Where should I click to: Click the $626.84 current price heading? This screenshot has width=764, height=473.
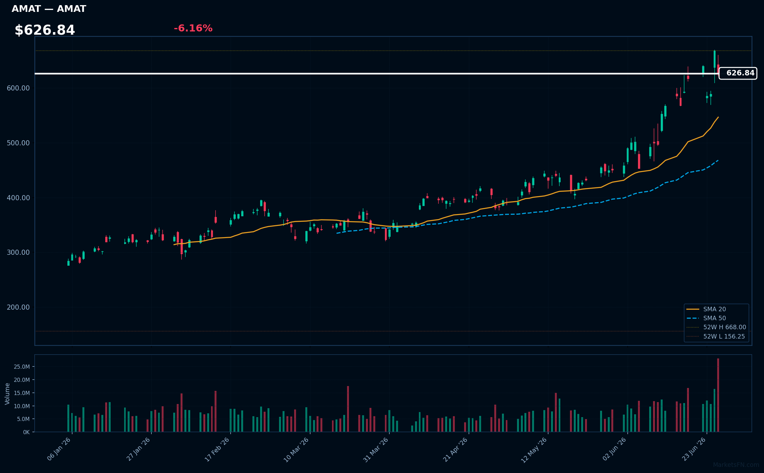tap(45, 30)
